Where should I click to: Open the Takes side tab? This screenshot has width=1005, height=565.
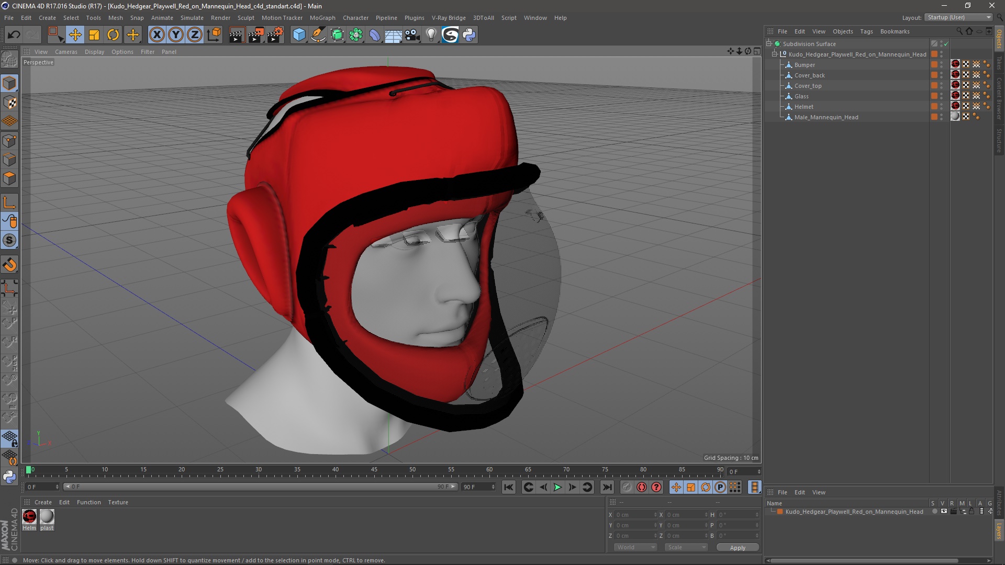tap(999, 63)
